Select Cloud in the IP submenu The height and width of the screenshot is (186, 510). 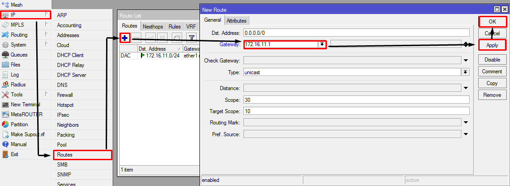pyautogui.click(x=83, y=45)
